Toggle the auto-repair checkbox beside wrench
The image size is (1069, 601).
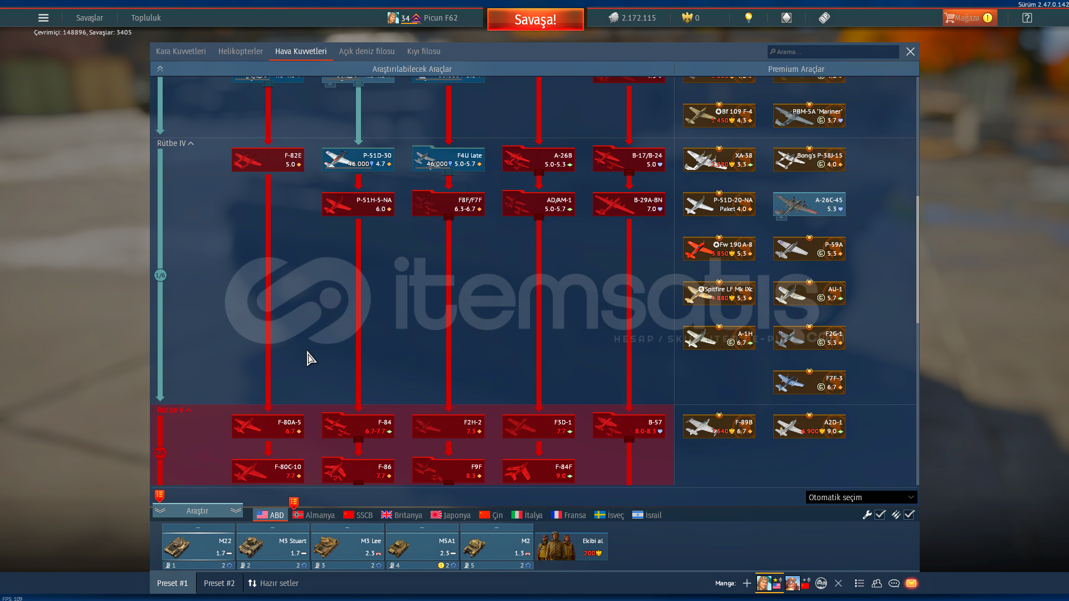point(881,515)
